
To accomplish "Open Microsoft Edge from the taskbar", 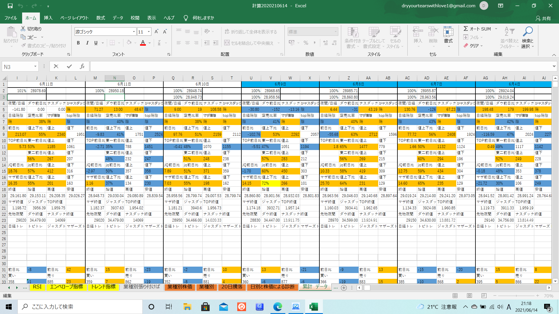I will [x=278, y=307].
